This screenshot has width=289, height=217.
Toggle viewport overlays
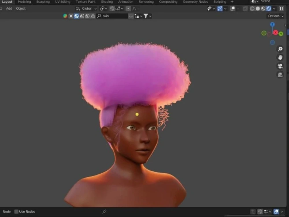pyautogui.click(x=233, y=8)
